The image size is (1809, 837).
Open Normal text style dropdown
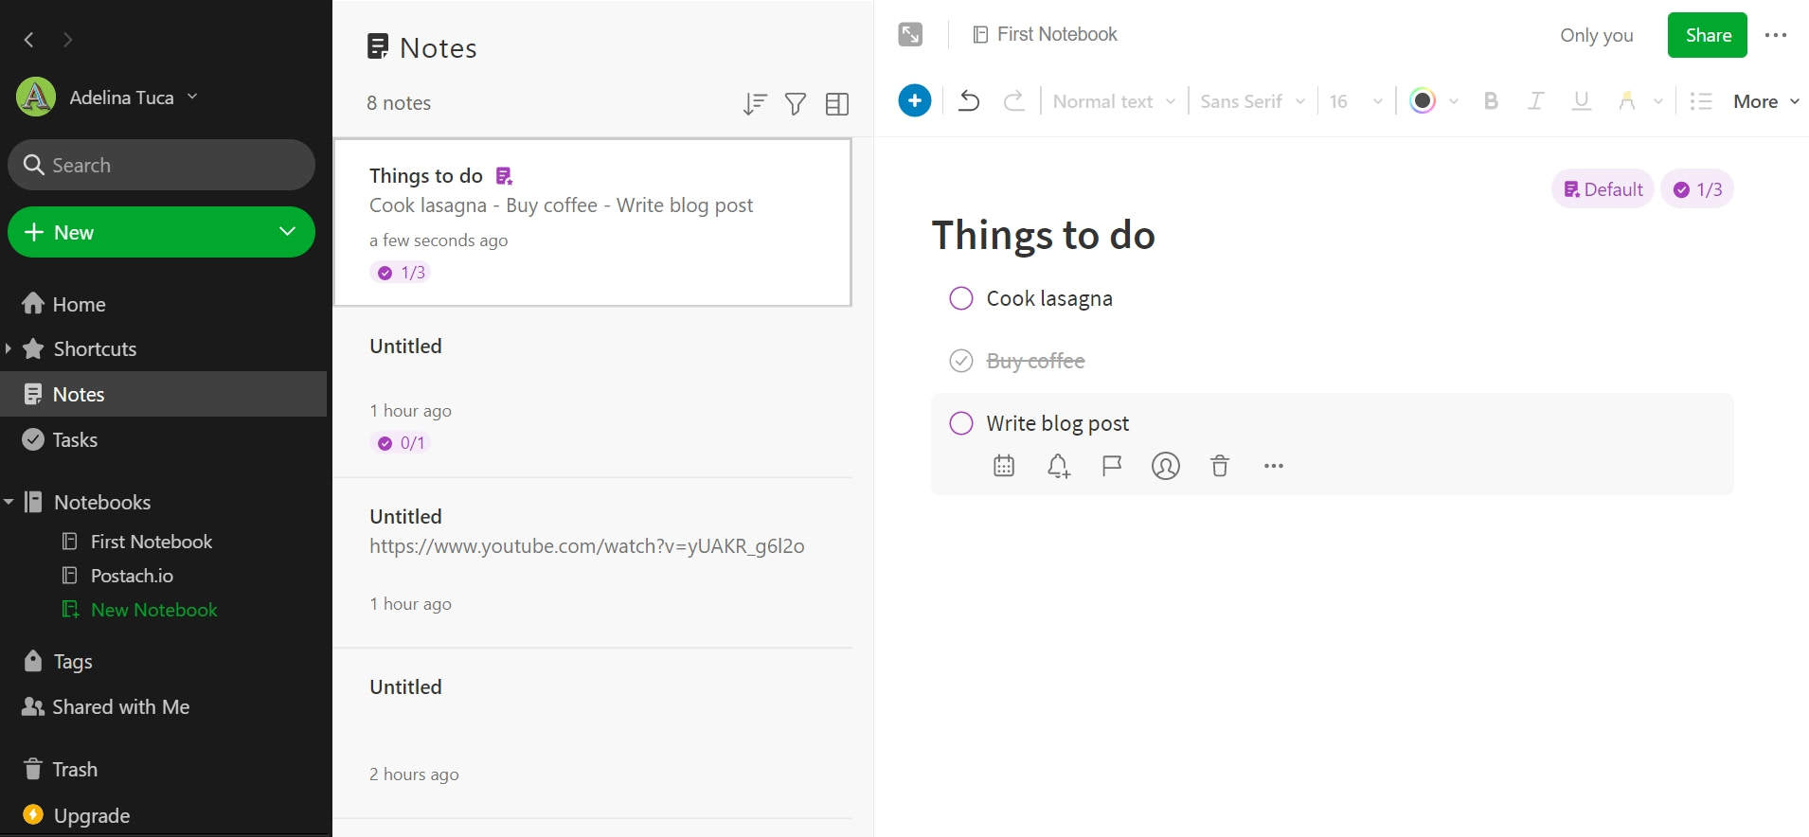[x=1114, y=101]
